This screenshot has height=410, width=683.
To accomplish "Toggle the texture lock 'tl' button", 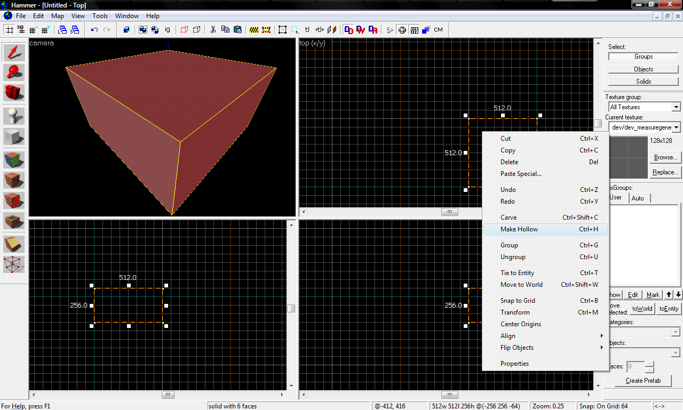I will pyautogui.click(x=307, y=30).
